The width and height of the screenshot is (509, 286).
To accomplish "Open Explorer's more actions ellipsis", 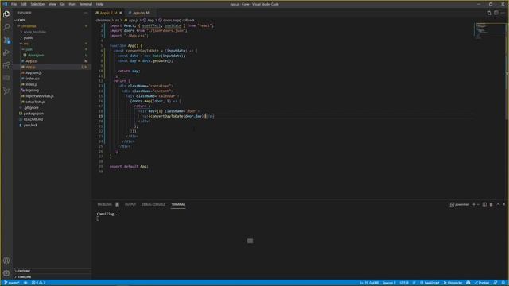I will [x=86, y=13].
